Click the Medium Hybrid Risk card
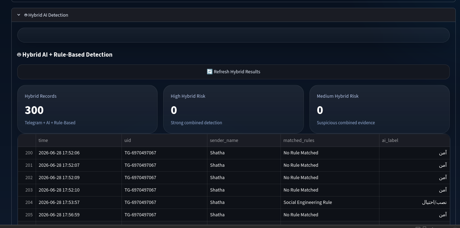The width and height of the screenshot is (460, 228). point(379,109)
